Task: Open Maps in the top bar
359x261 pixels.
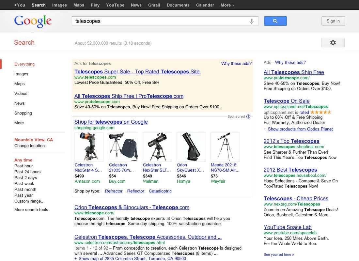Action: 79,5
